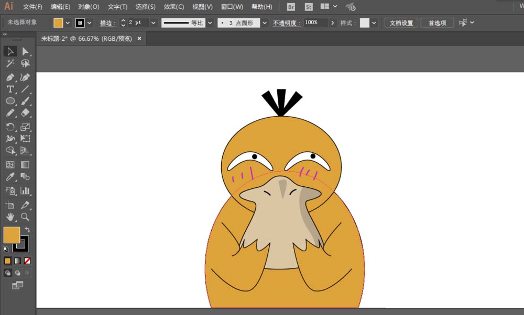
Task: Swap fill and stroke colors
Action: pyautogui.click(x=27, y=230)
